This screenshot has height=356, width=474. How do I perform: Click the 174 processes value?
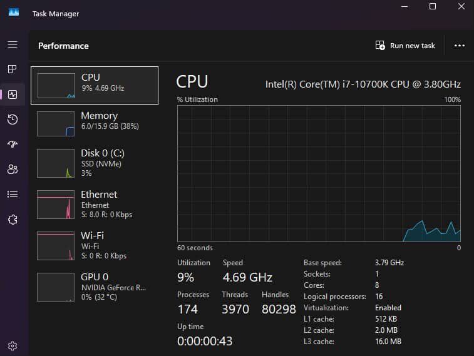[187, 309]
